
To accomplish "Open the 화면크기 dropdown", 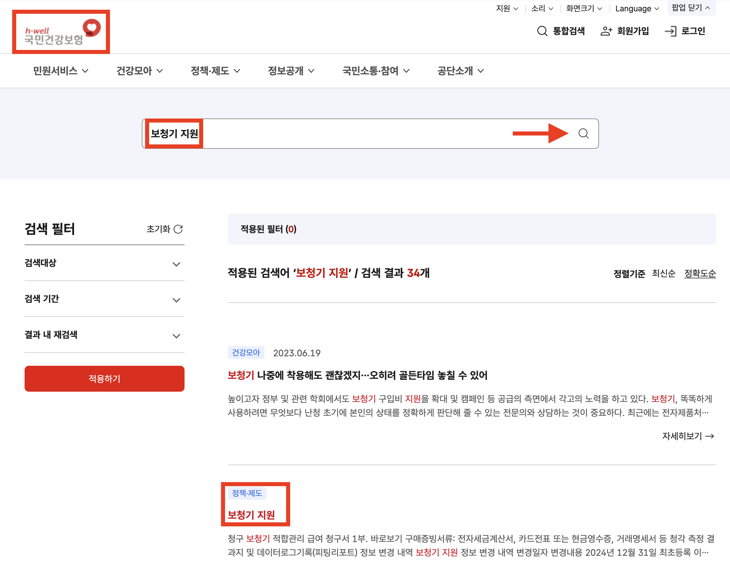I will coord(584,8).
